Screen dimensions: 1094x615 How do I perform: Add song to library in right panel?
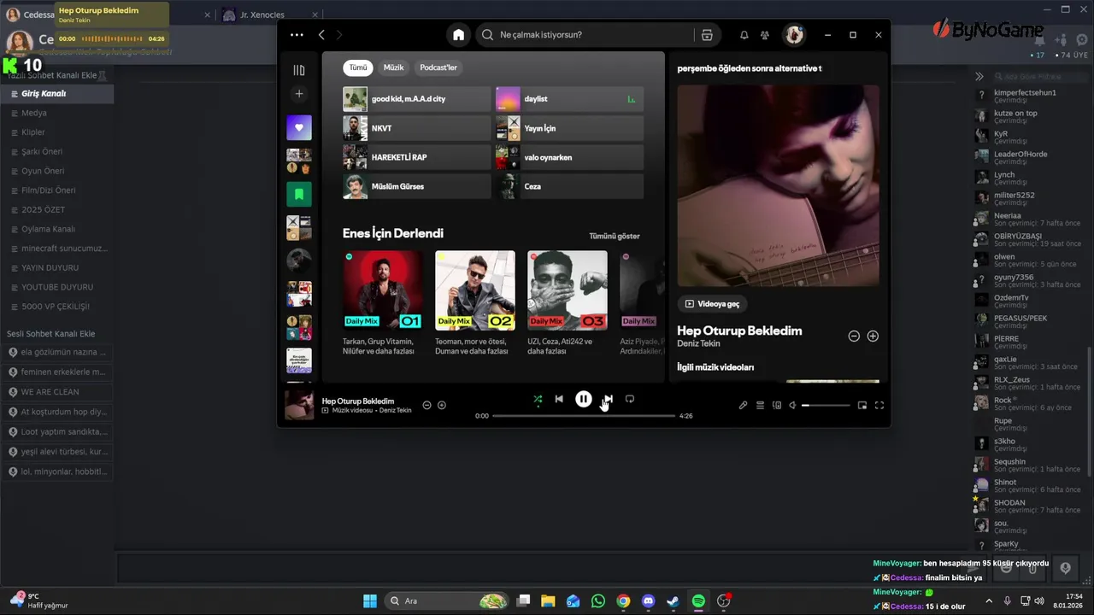[x=873, y=337]
